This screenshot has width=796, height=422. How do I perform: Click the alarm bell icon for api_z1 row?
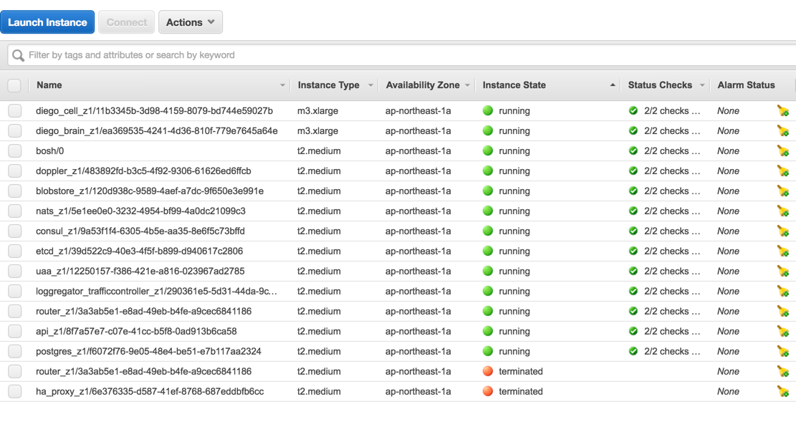pyautogui.click(x=783, y=332)
